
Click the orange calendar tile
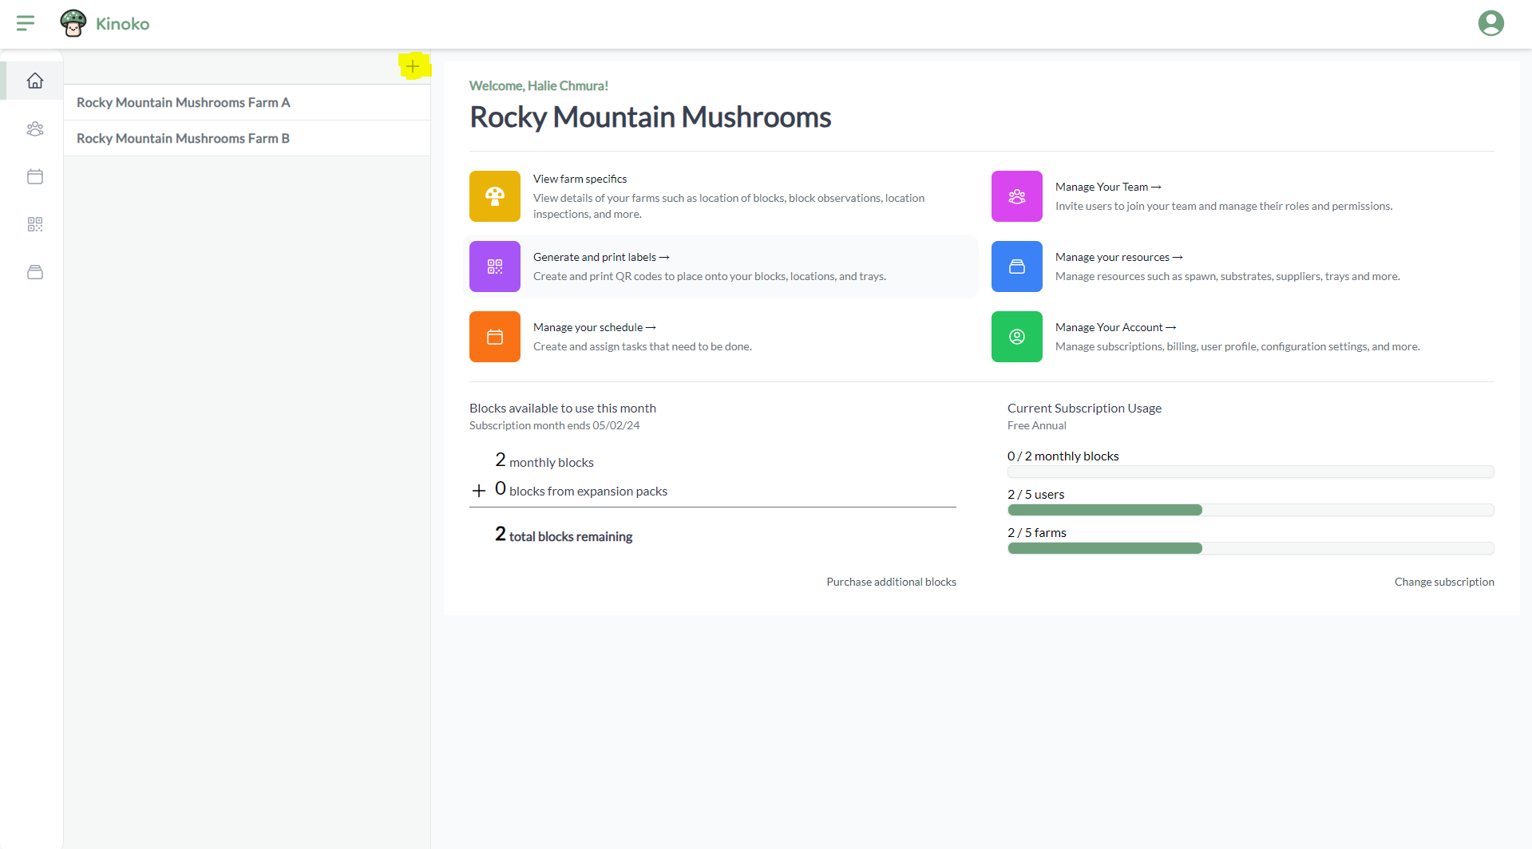494,337
